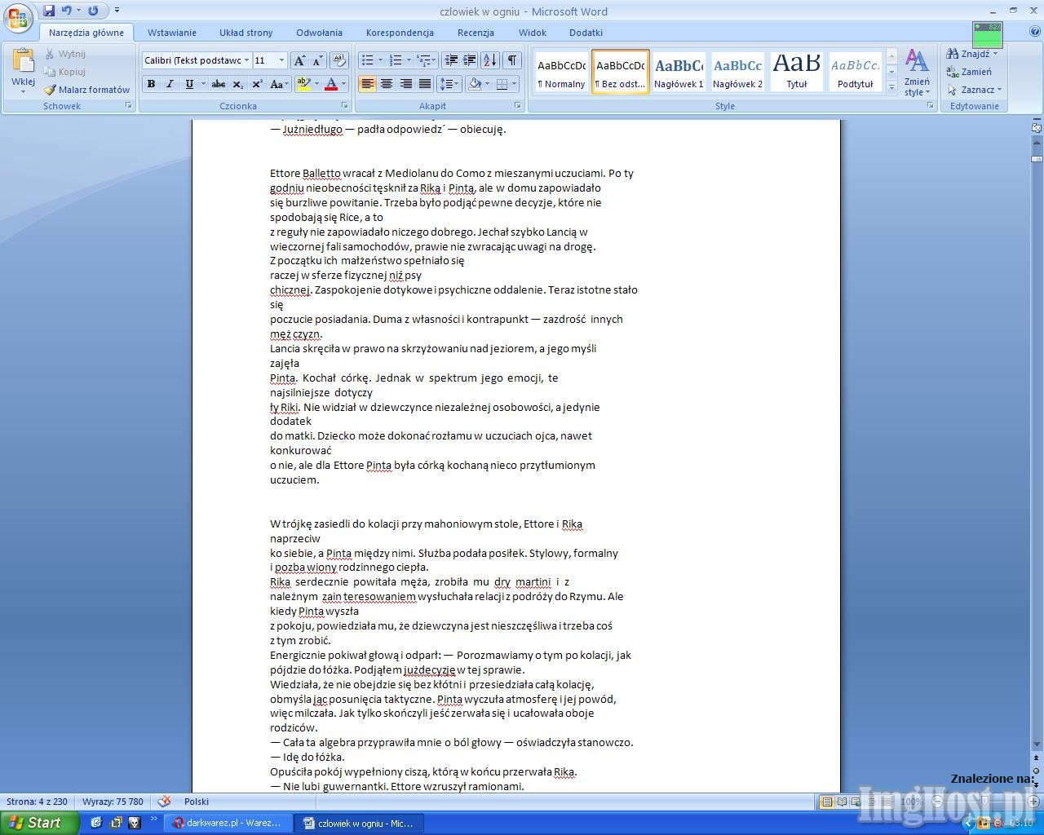Open the Zaznacz select dropdown
This screenshot has width=1044, height=835.
975,90
